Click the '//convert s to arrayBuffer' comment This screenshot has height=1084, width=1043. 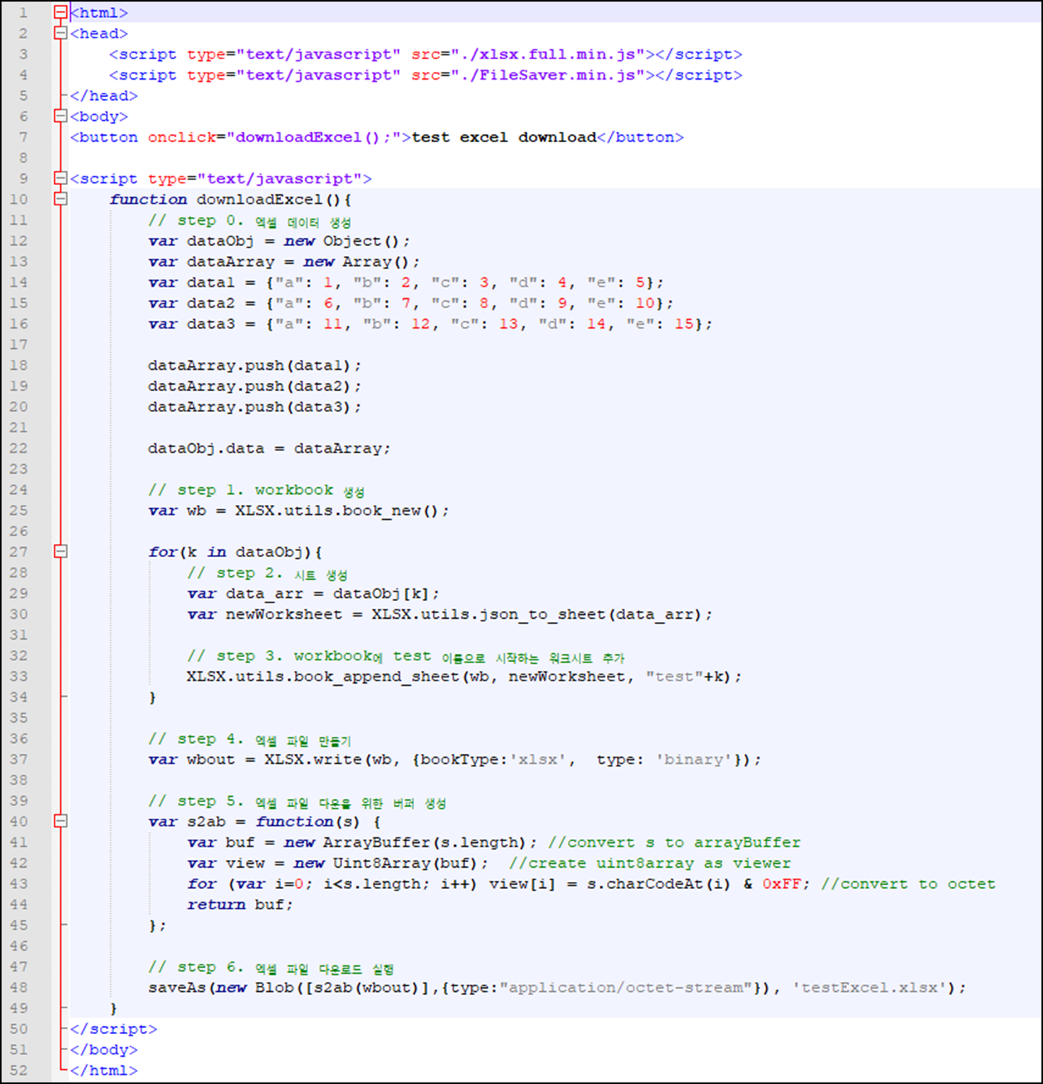coord(674,843)
